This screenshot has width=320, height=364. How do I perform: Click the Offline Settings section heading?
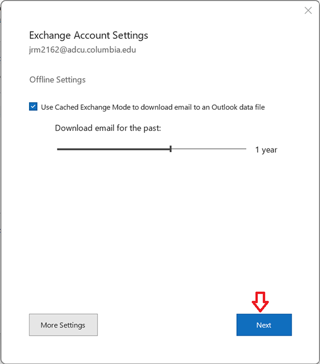(58, 80)
